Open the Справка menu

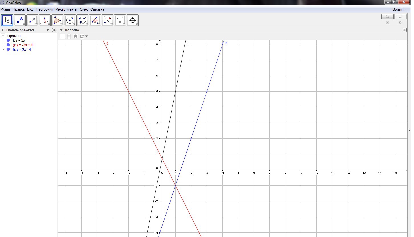(x=97, y=9)
